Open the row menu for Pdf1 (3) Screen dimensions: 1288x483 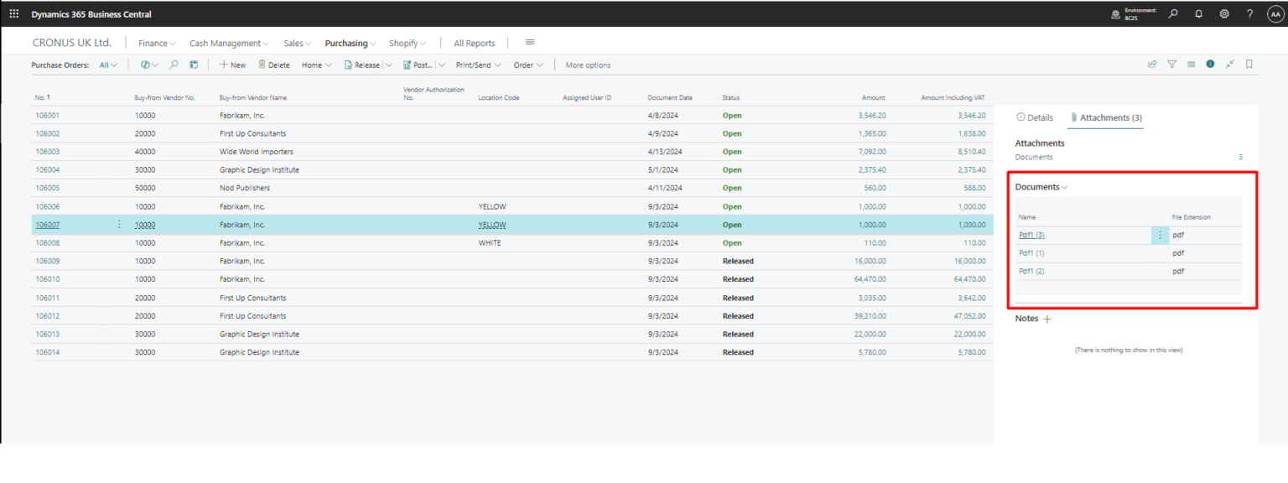[x=1161, y=235]
